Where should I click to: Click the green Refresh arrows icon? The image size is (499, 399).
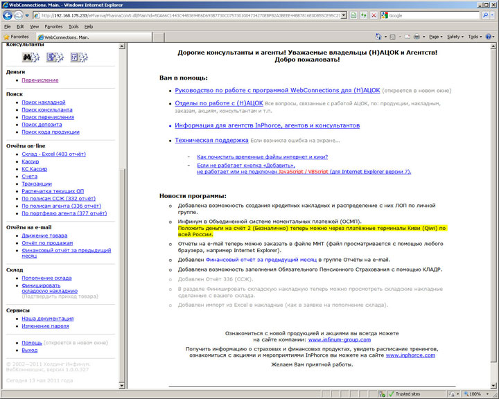tap(363, 15)
